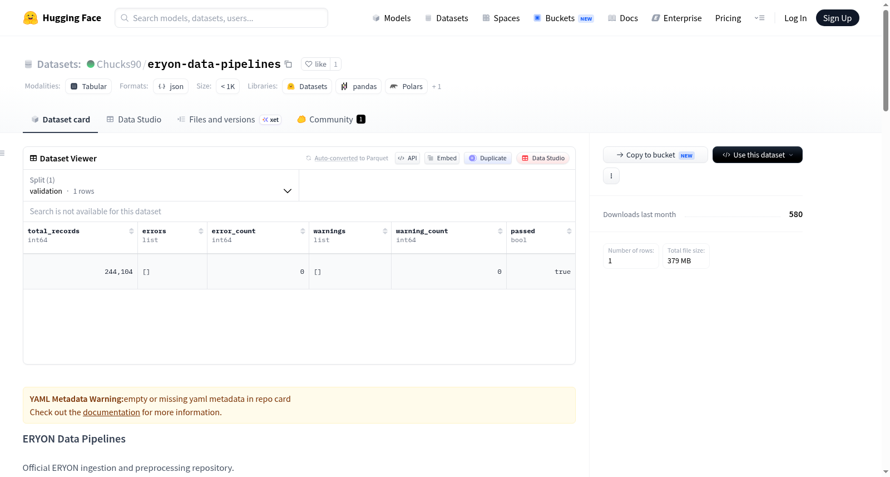Sort by total_records column
Viewport: 890px width, 477px height.
[131, 231]
